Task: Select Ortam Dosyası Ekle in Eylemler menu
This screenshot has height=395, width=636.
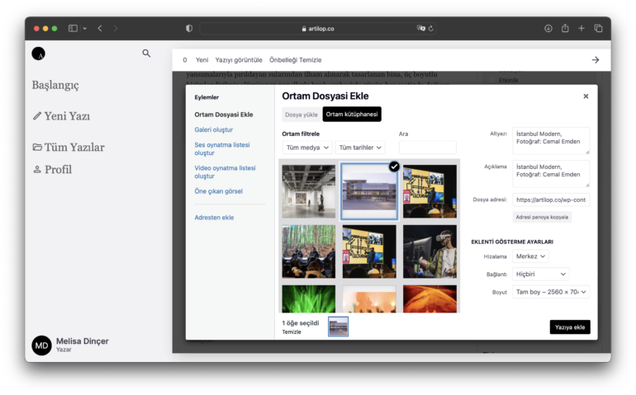Action: pos(224,115)
